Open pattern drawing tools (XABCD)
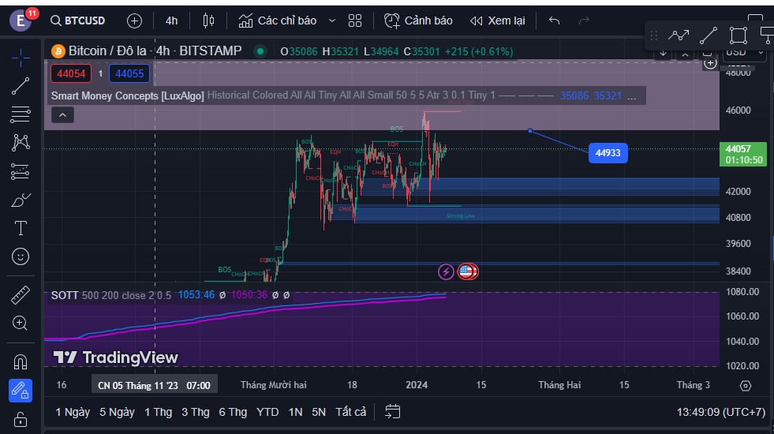Viewport: 774px width, 434px height. [21, 142]
